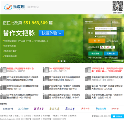Open the 清华大学 school logo
Image resolution: width=124 pixels, height=124 pixels.
tap(39, 108)
